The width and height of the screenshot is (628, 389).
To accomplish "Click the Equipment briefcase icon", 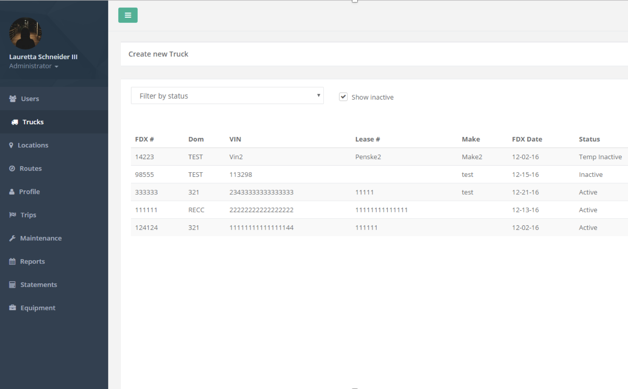I will point(12,307).
